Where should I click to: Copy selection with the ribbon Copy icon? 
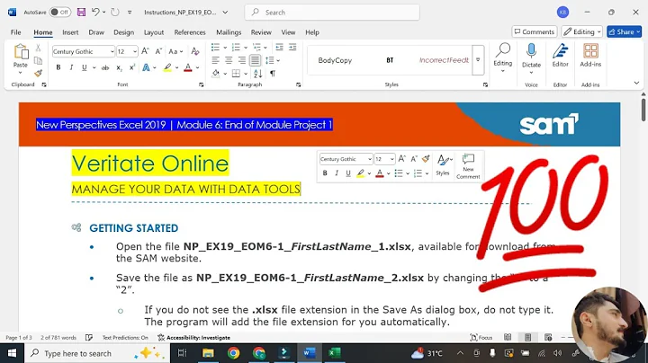(38, 60)
